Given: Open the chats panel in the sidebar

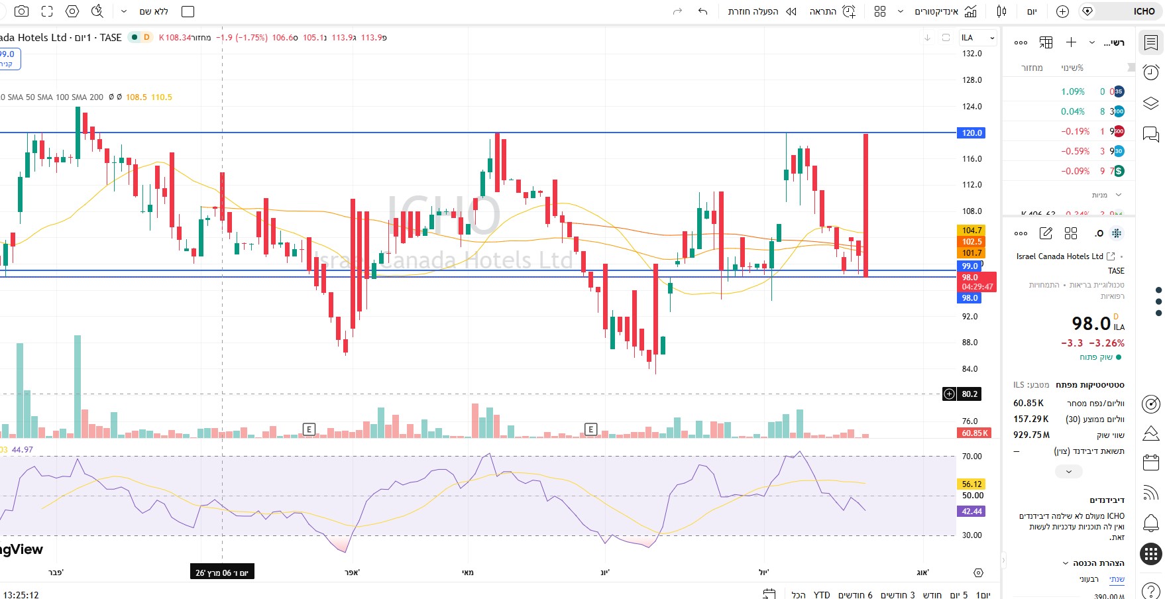Looking at the screenshot, I should pos(1151,135).
